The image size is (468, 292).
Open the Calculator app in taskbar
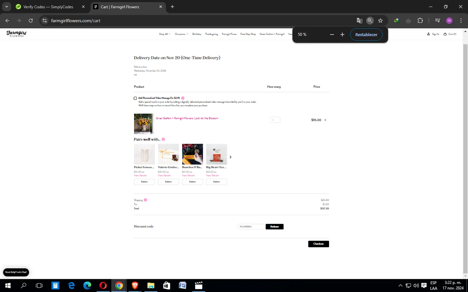click(x=55, y=285)
